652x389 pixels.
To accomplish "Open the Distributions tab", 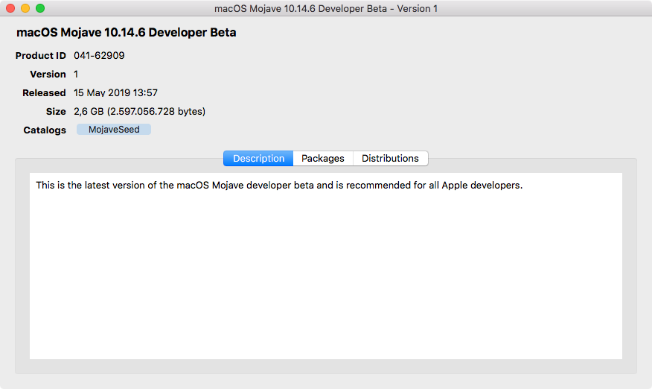I will click(x=390, y=158).
